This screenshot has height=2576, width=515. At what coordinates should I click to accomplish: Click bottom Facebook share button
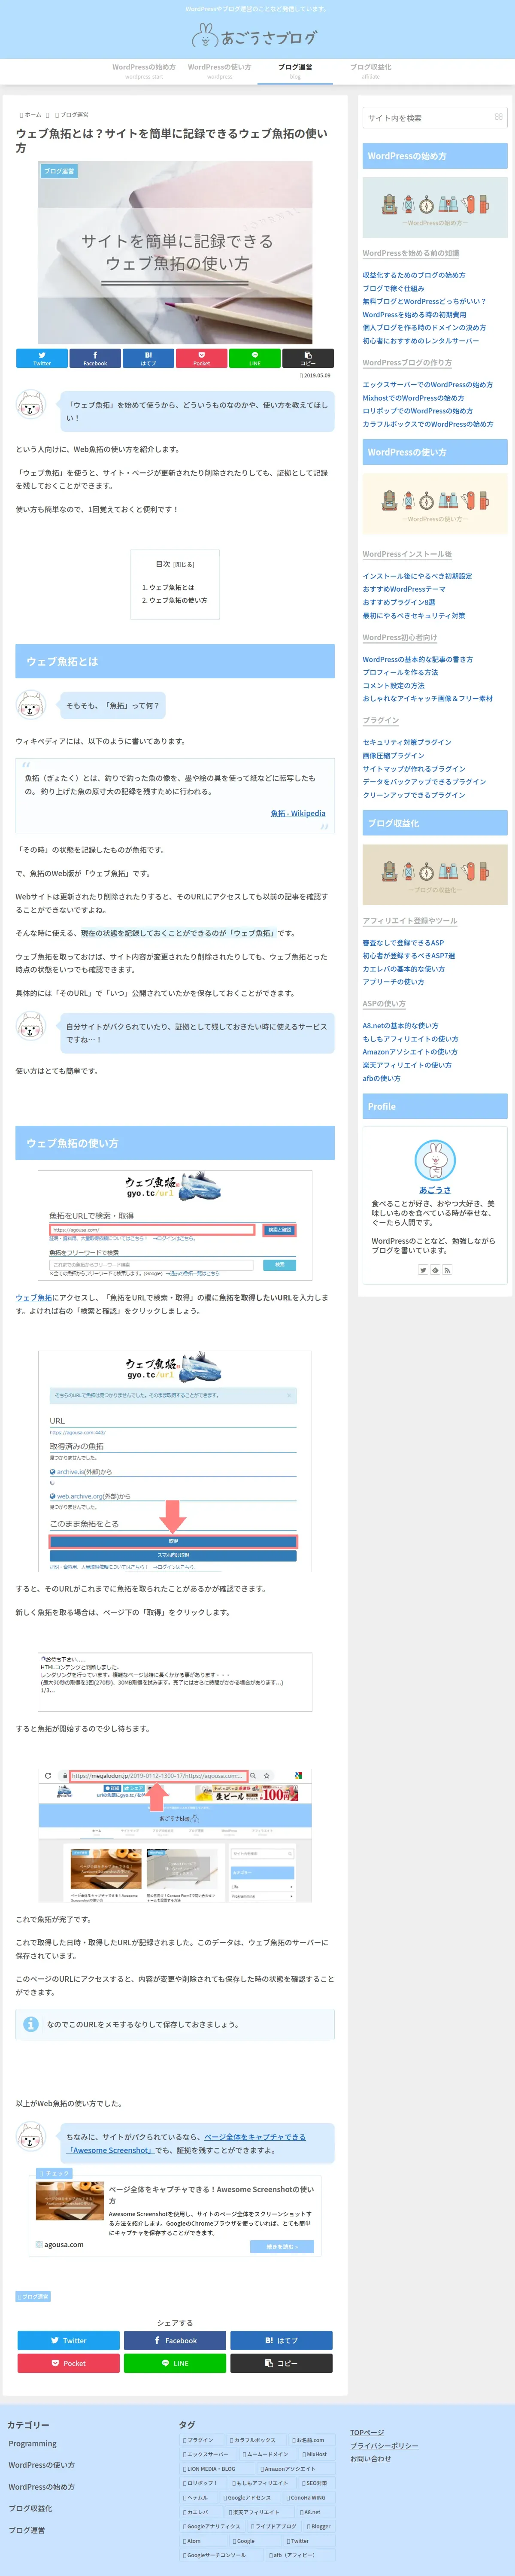click(175, 2341)
